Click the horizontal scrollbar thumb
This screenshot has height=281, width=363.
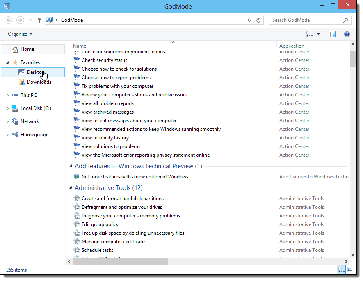point(120,261)
